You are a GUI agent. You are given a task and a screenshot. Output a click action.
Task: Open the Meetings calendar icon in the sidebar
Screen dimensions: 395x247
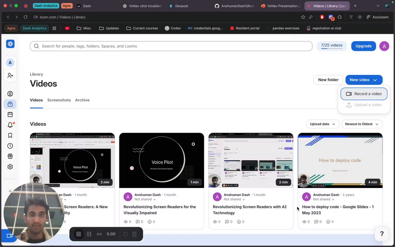10,115
